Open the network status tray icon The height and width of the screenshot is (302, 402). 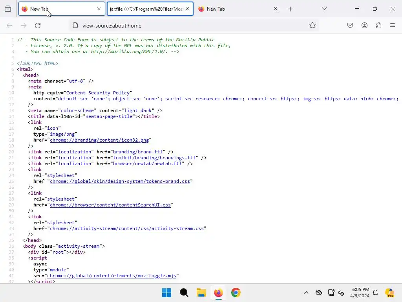[x=331, y=293]
